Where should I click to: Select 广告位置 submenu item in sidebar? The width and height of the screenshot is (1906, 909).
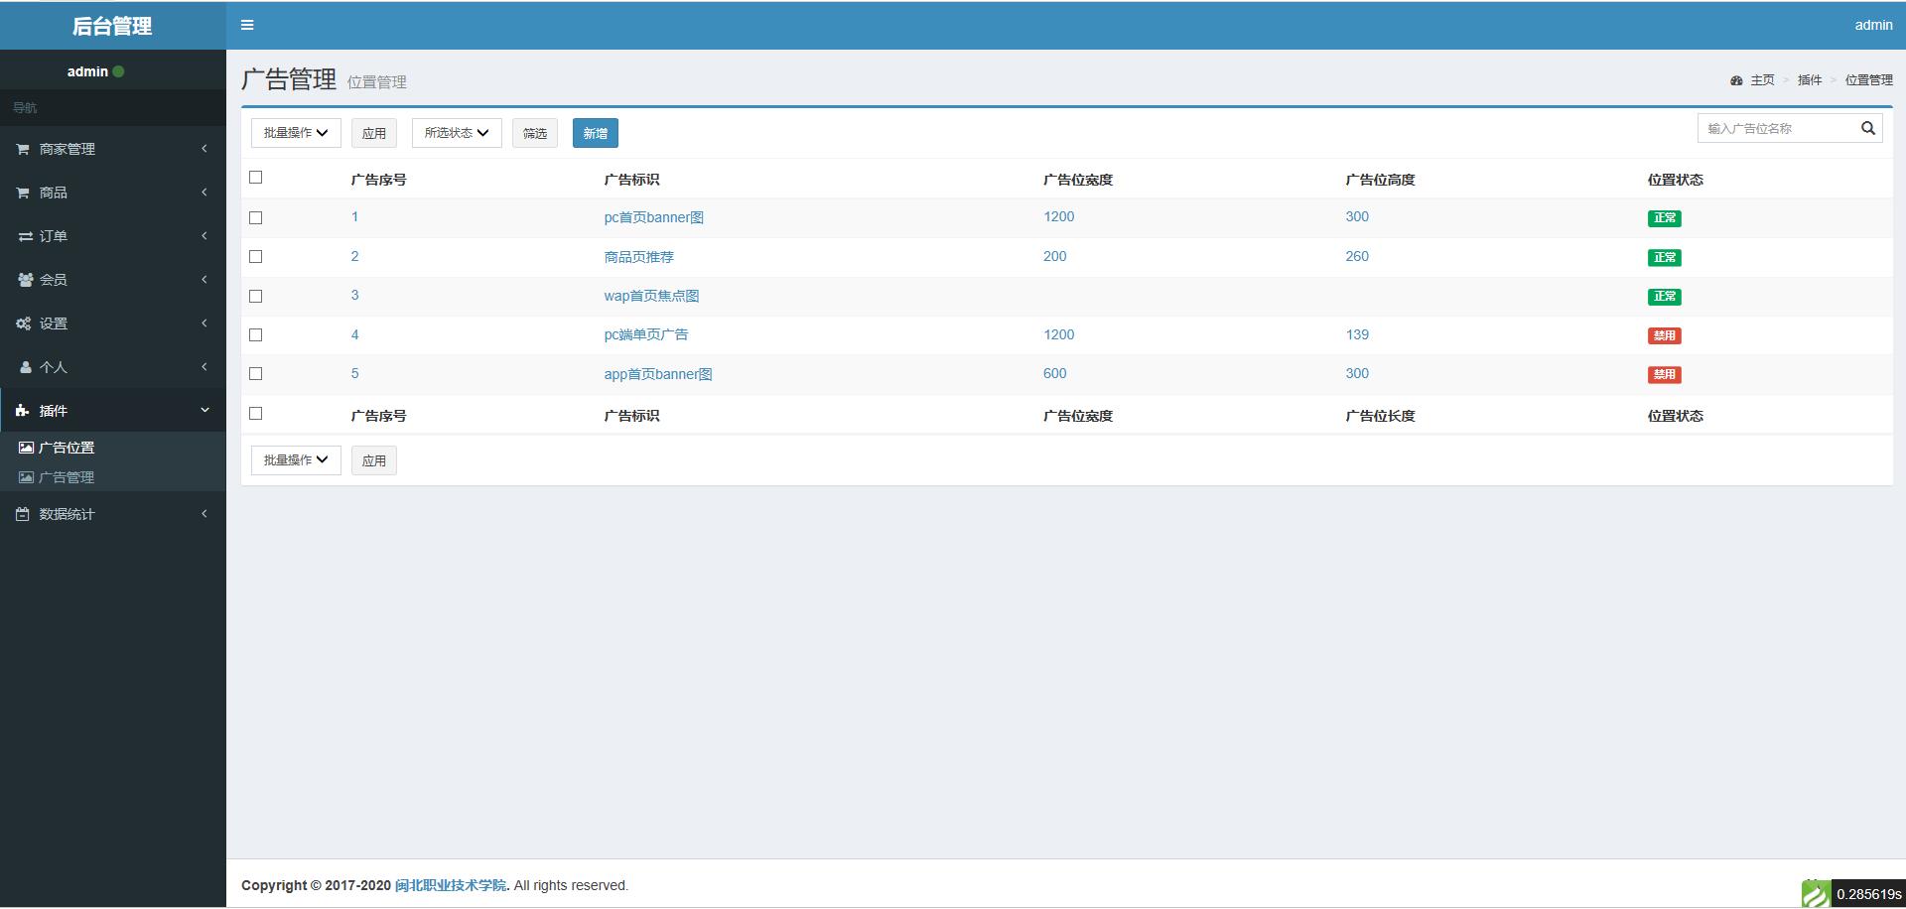tap(67, 448)
